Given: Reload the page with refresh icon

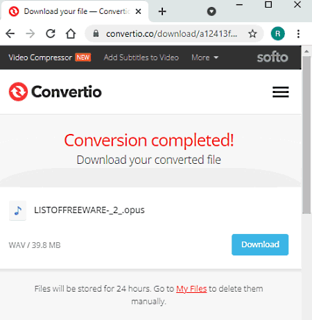Looking at the screenshot, I should [51, 34].
